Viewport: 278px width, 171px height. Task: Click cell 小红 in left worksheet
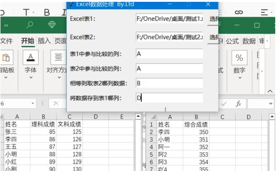pyautogui.click(x=17, y=162)
